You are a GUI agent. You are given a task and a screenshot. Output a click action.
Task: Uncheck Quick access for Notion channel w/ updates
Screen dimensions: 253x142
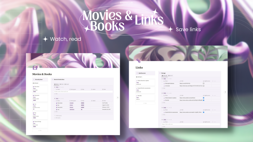point(203,98)
